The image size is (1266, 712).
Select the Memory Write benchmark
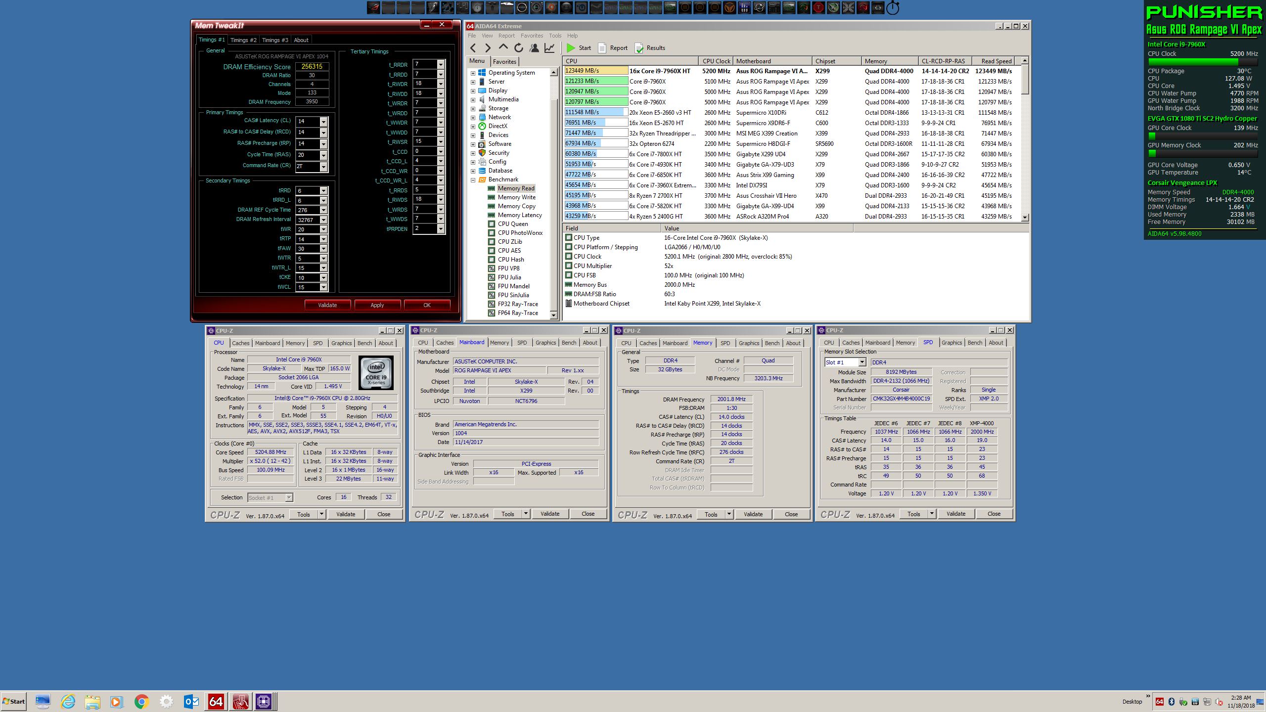pyautogui.click(x=516, y=197)
